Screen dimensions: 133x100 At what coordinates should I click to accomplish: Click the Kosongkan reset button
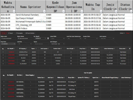[x=19, y=33]
